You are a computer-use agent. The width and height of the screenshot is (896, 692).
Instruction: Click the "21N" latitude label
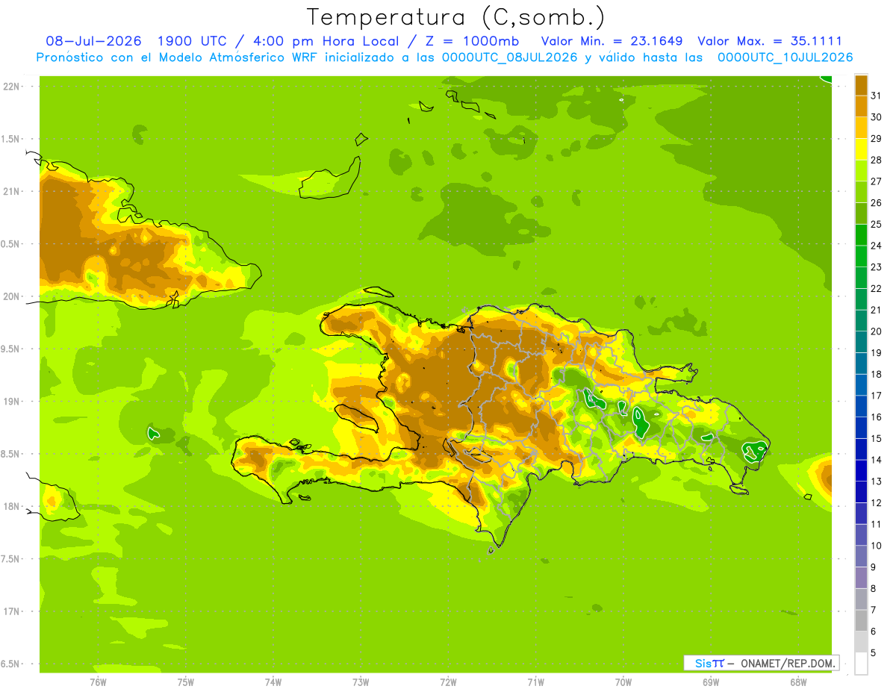pos(12,191)
